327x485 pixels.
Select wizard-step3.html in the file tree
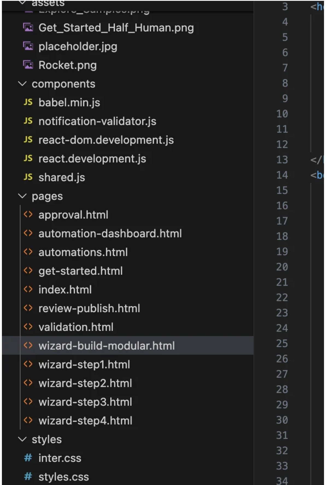85,402
